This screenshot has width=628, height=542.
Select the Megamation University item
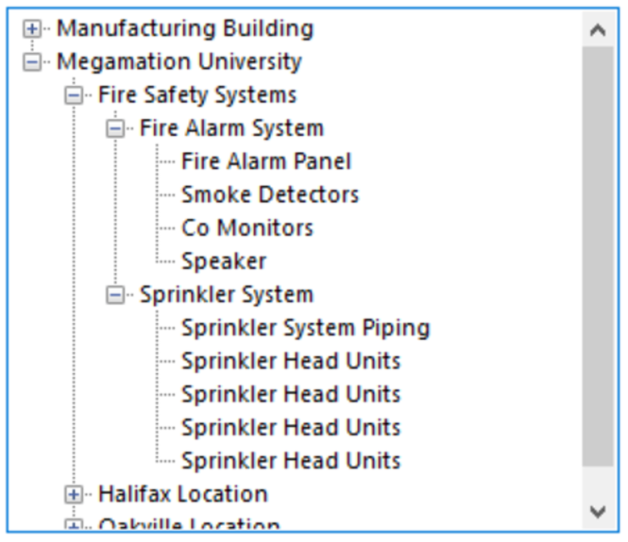tap(179, 62)
